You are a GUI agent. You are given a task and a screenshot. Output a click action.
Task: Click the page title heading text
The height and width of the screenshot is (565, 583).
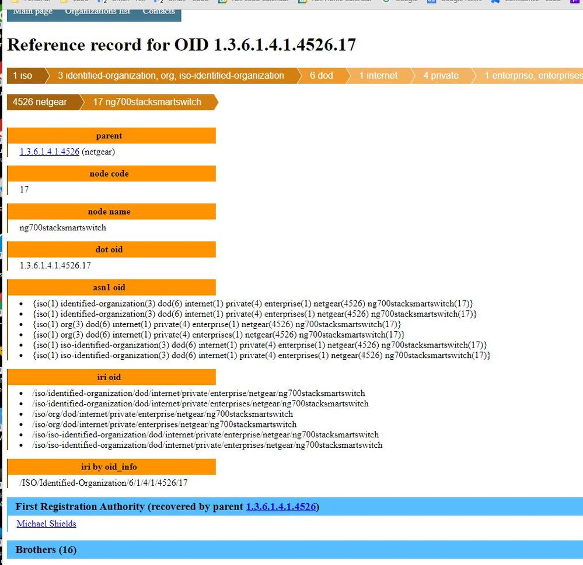181,45
